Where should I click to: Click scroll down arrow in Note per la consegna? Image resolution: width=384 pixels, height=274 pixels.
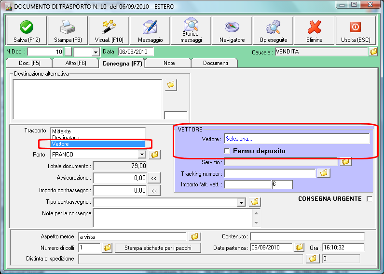pos(257,222)
